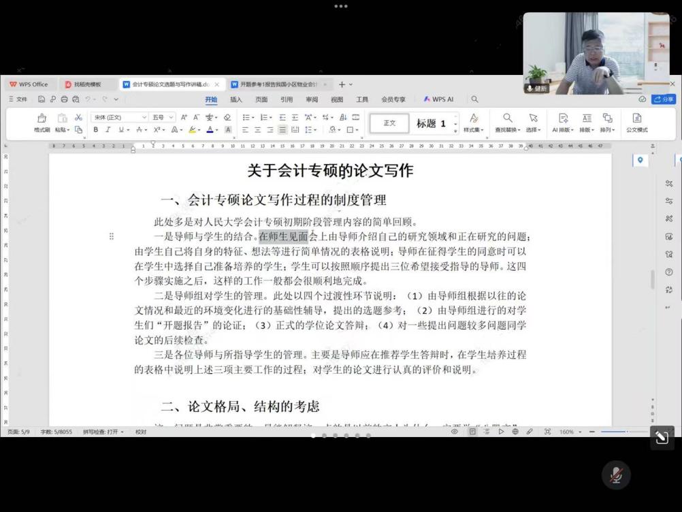Open the font size dropdown 五号
Screen dimensions: 682x512
[162, 117]
